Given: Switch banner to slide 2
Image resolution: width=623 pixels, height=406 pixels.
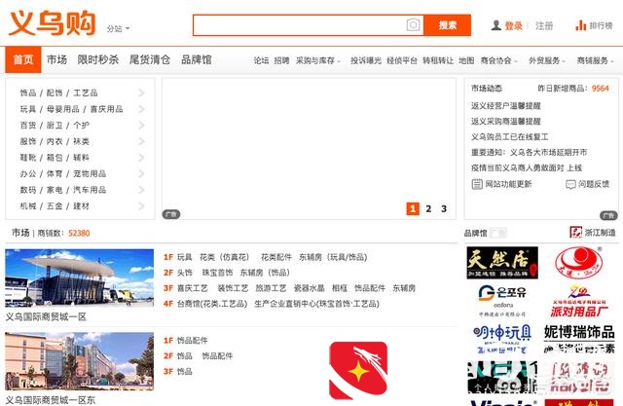Looking at the screenshot, I should click(x=428, y=208).
